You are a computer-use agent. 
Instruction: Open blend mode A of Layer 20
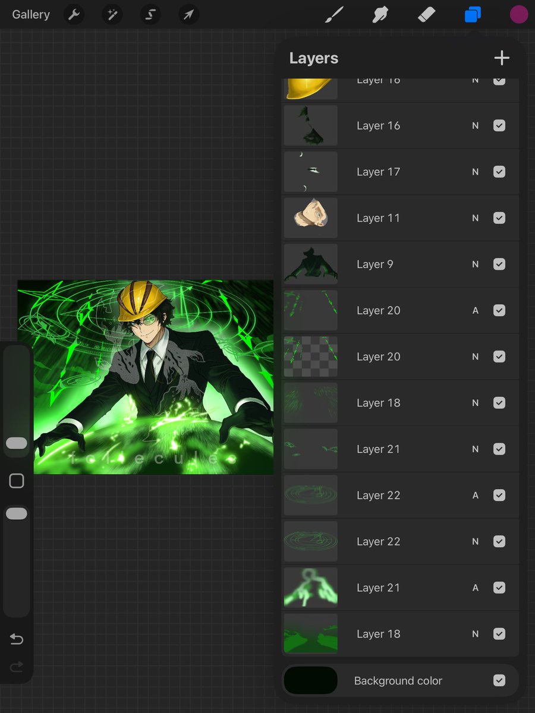[x=475, y=310]
